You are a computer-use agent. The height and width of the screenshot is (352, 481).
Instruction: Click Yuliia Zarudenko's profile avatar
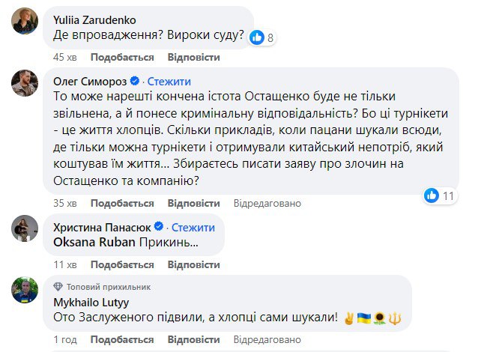point(23,23)
